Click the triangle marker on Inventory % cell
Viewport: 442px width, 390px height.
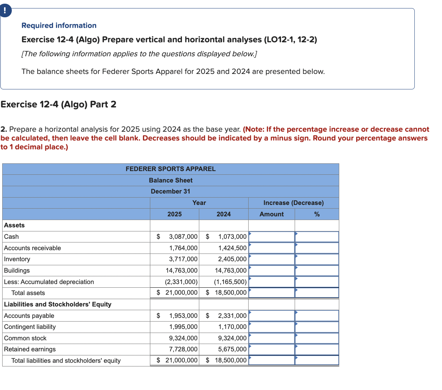[296, 257]
